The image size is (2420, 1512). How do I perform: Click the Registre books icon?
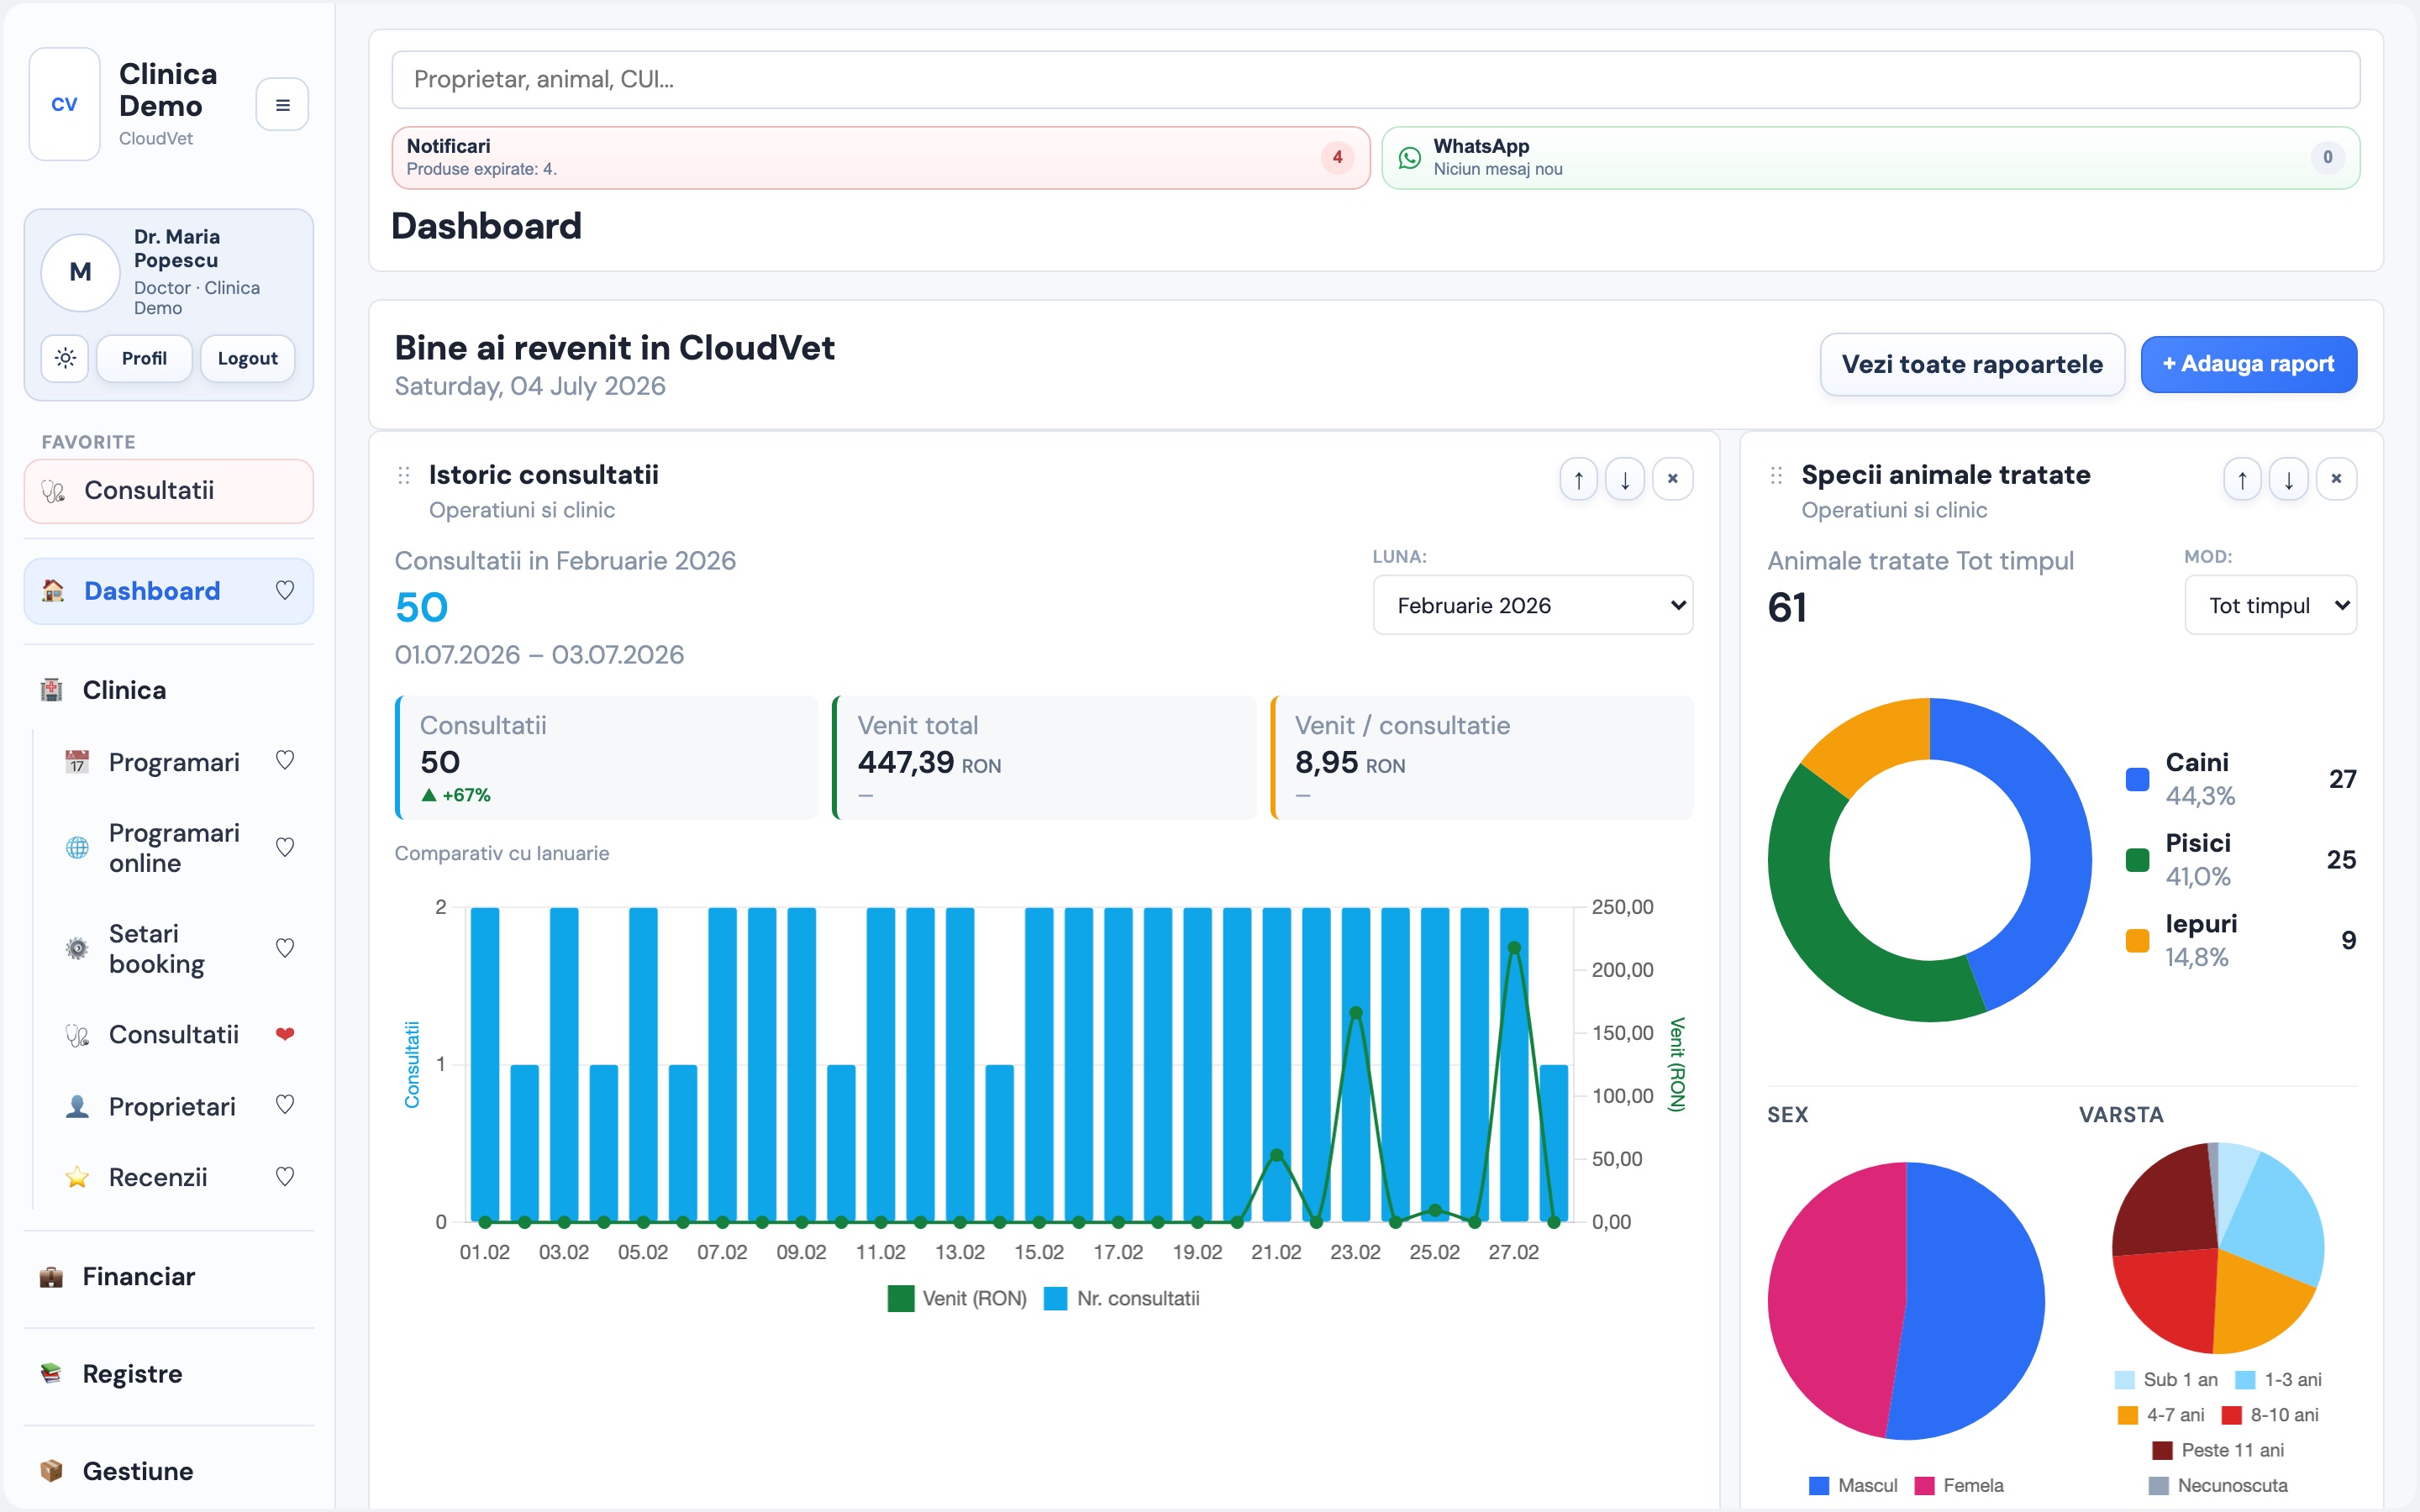[51, 1374]
